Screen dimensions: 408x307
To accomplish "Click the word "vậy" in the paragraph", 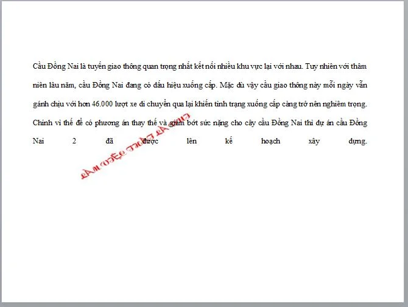I will tap(252, 86).
